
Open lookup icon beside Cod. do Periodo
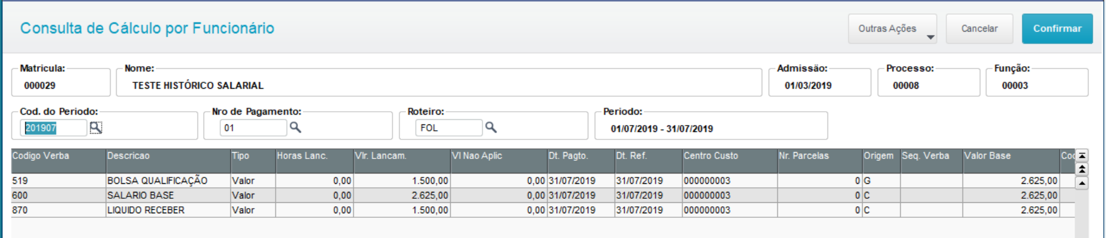click(x=96, y=127)
